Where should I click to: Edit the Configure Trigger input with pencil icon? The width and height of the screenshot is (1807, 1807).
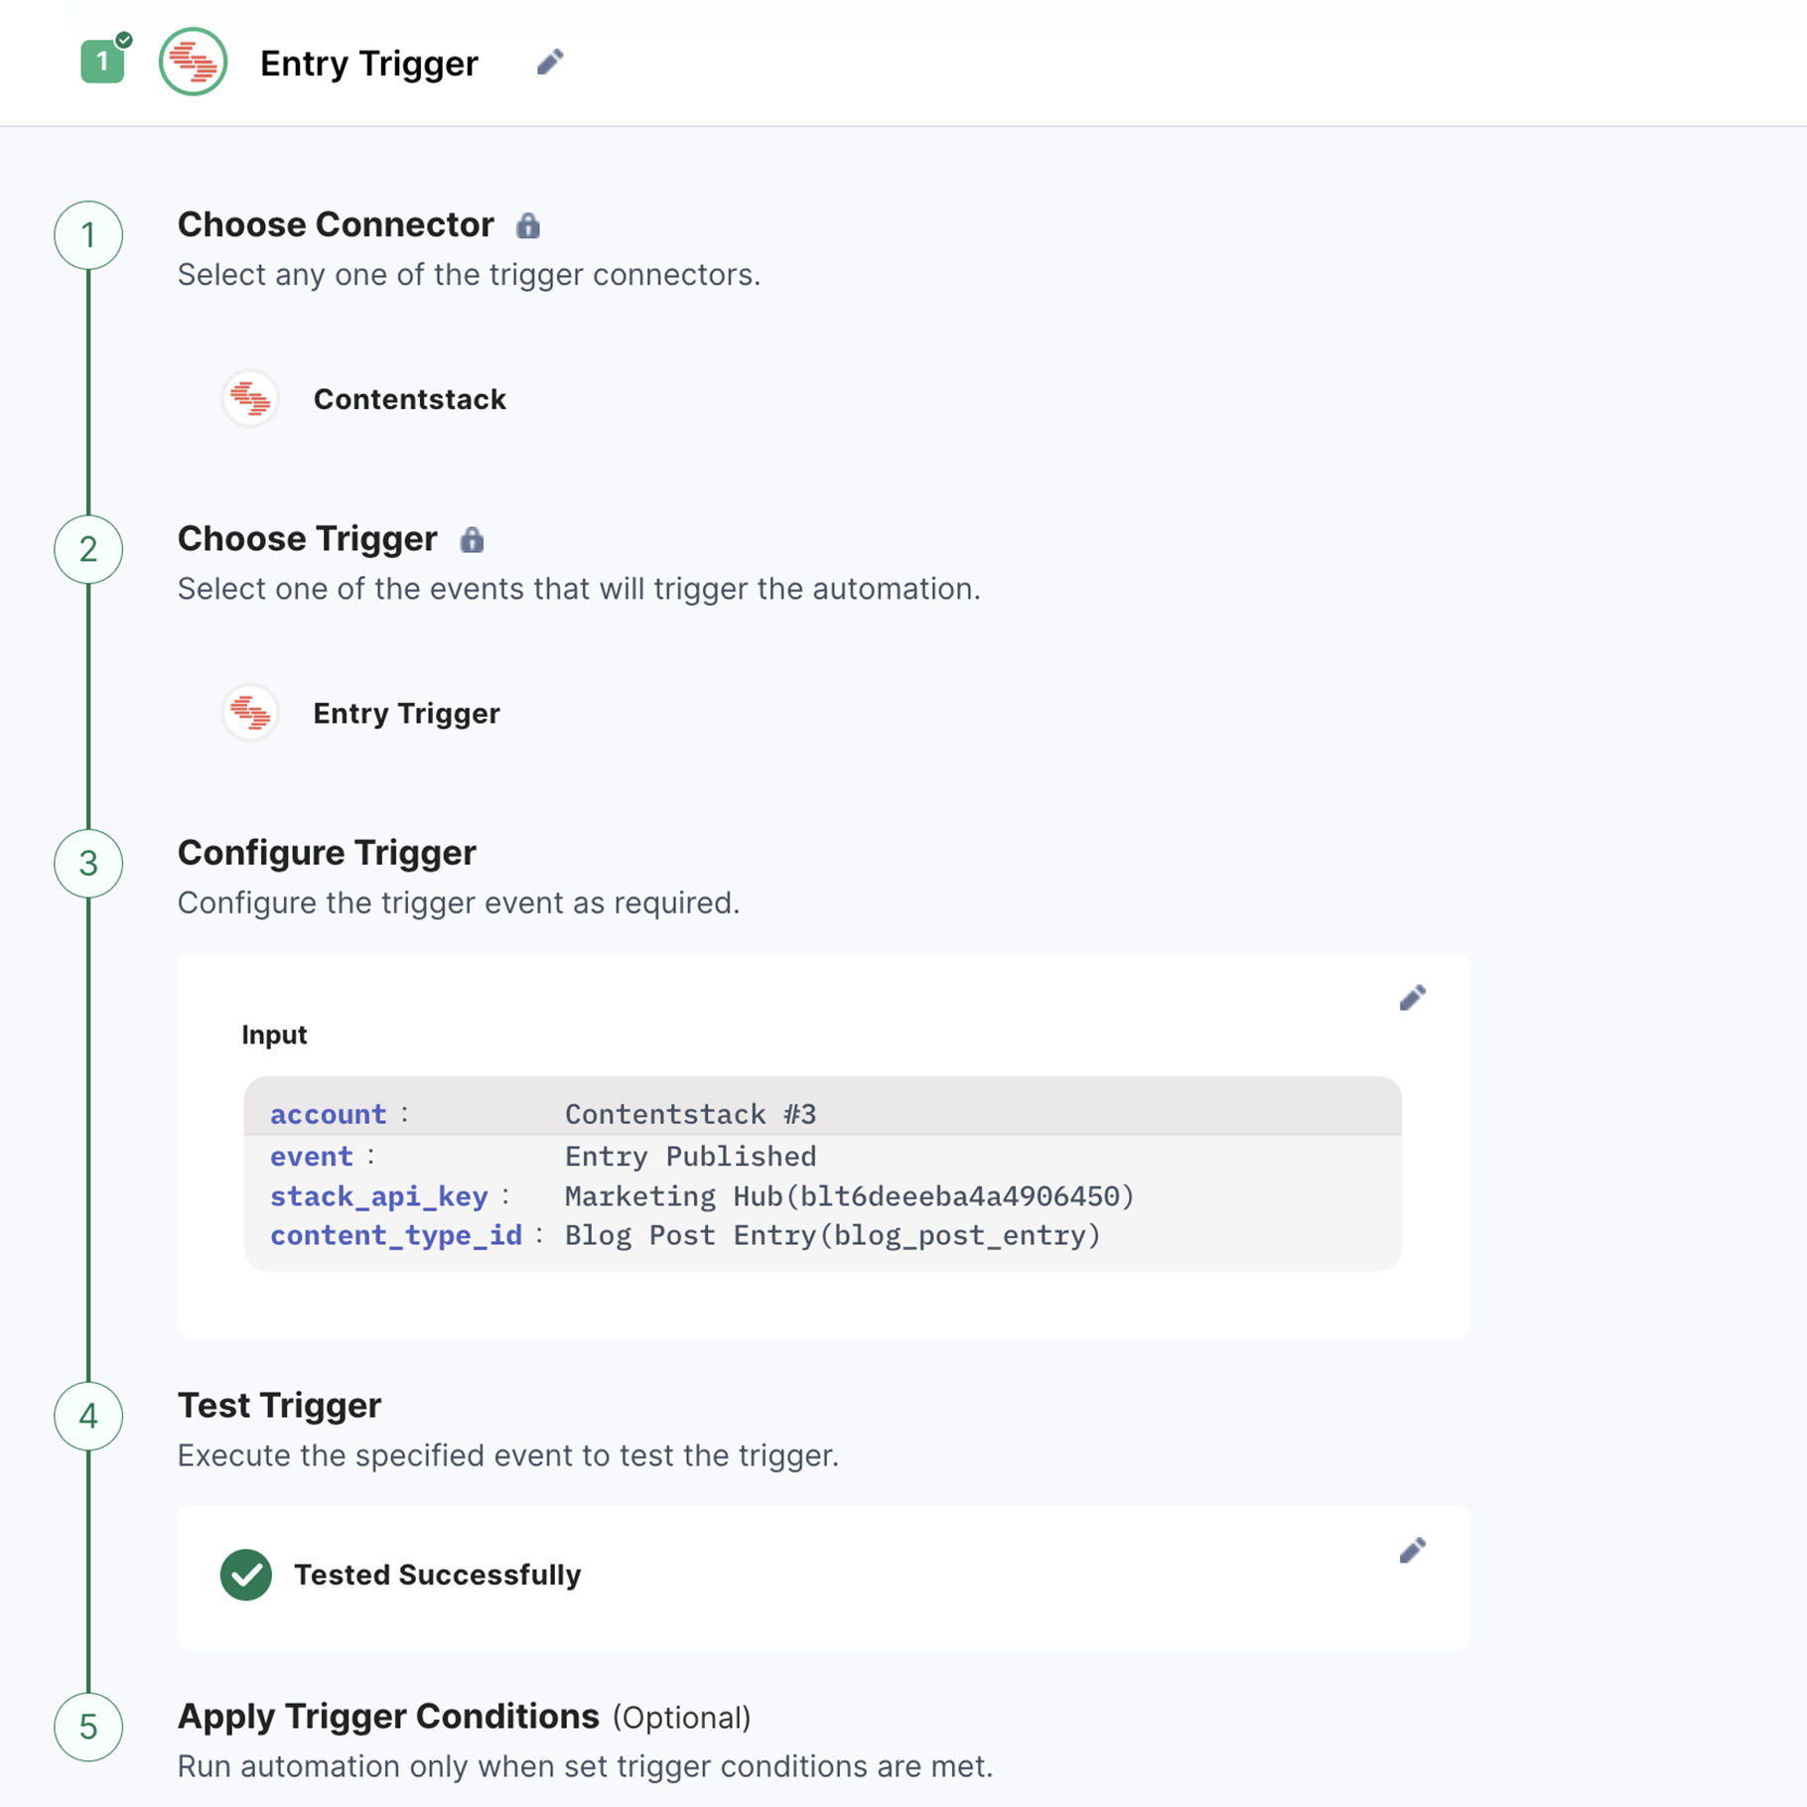coord(1412,998)
